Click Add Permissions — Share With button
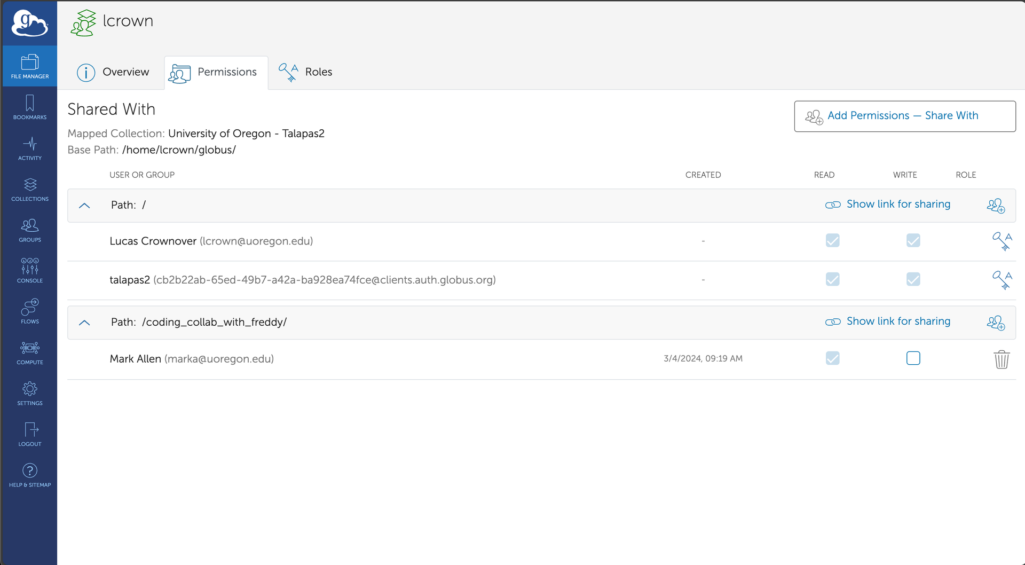Screen dimensions: 1025x565 point(904,116)
